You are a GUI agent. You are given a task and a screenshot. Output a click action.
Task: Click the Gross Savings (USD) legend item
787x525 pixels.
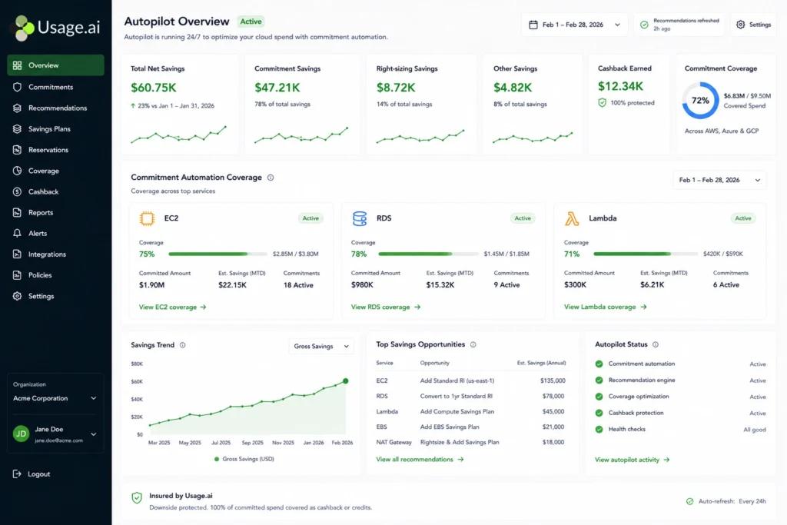(244, 459)
